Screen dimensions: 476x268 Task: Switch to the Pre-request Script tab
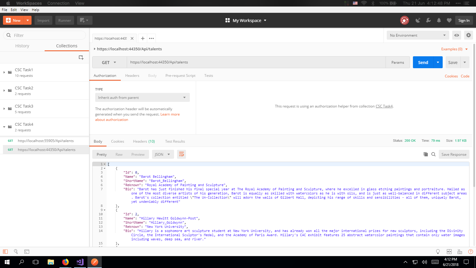[x=180, y=75]
